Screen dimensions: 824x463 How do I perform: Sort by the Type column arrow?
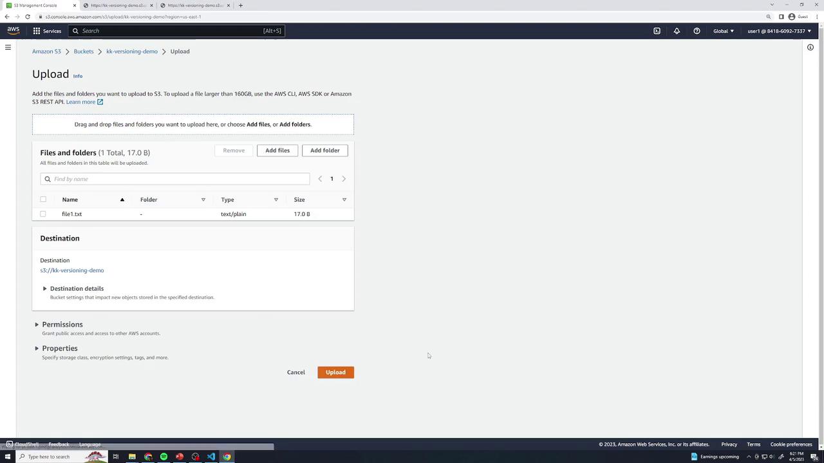tap(276, 199)
